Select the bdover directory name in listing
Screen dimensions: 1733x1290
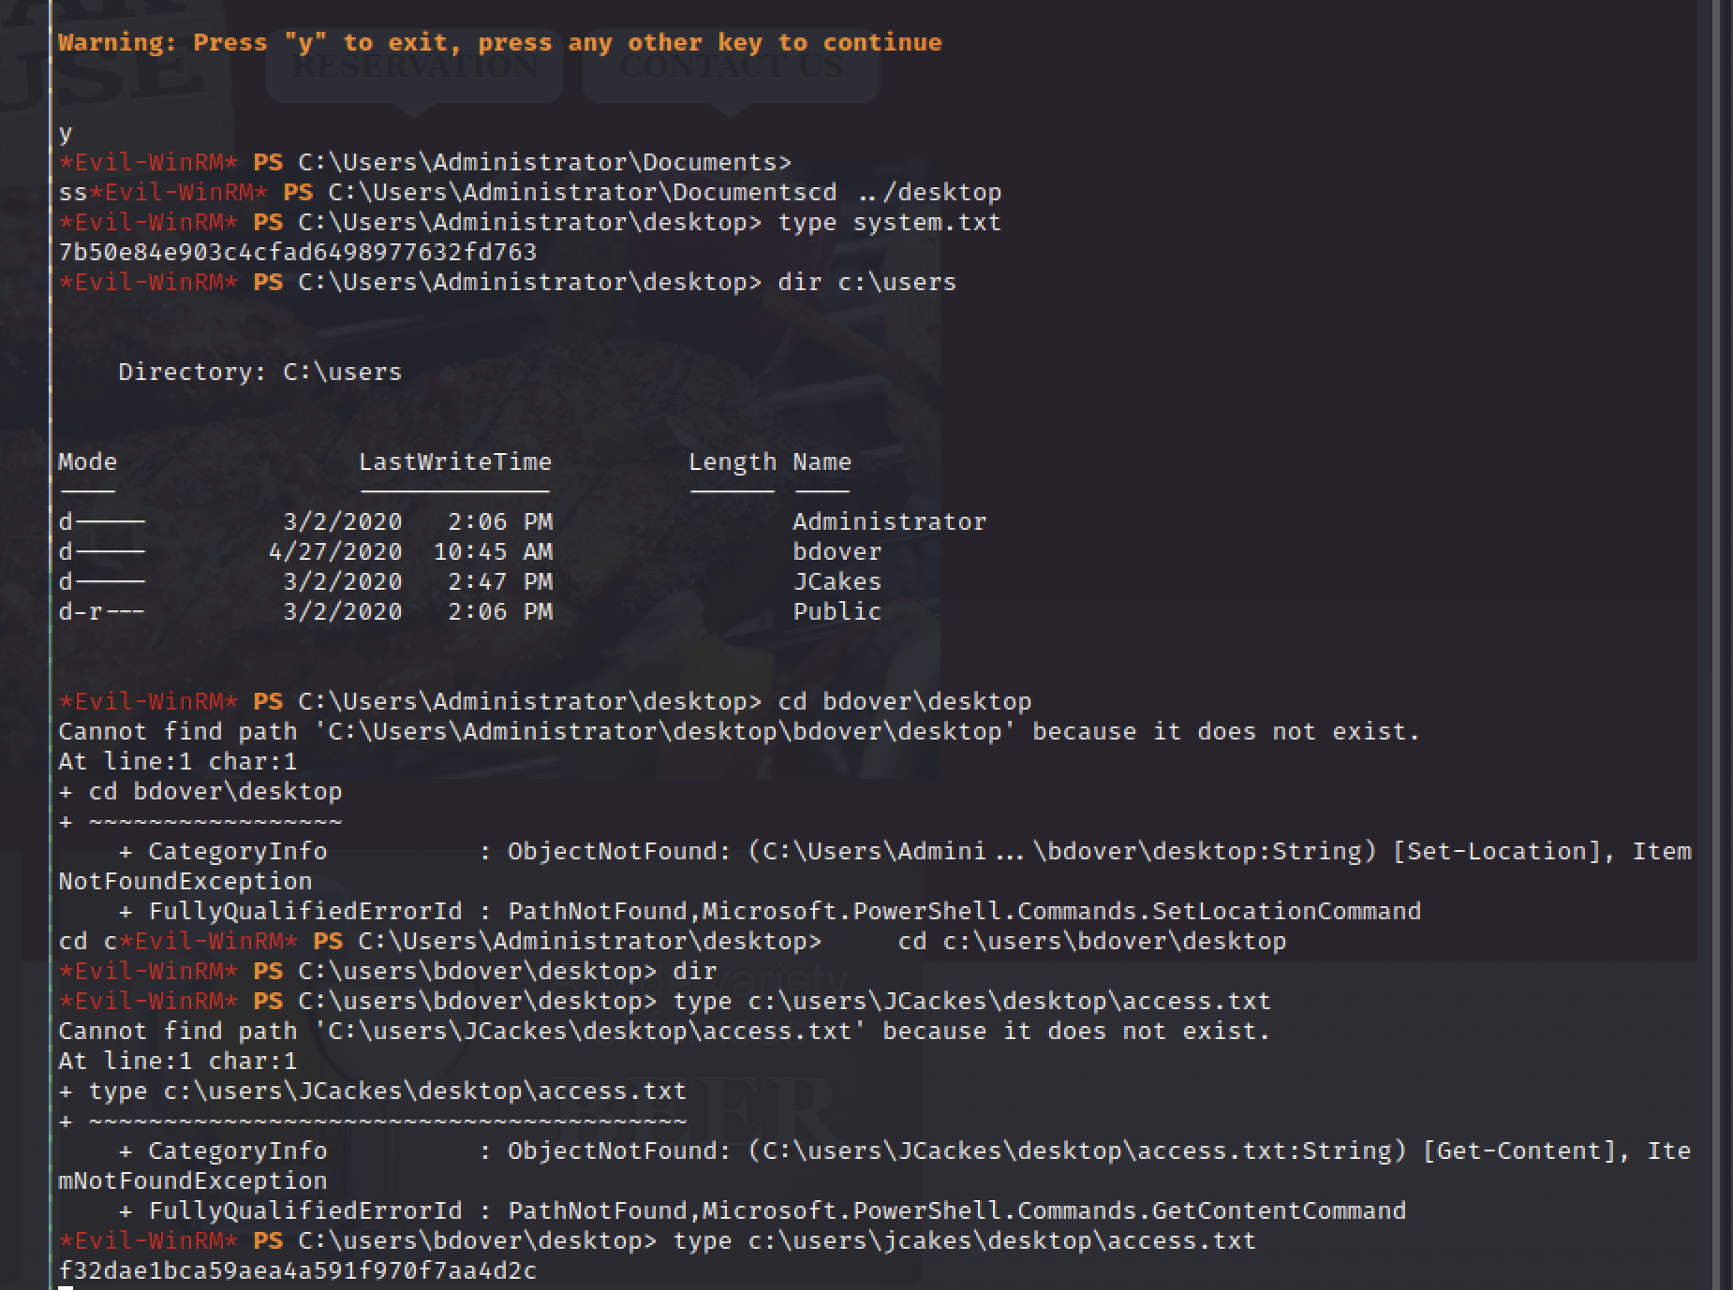click(x=837, y=552)
